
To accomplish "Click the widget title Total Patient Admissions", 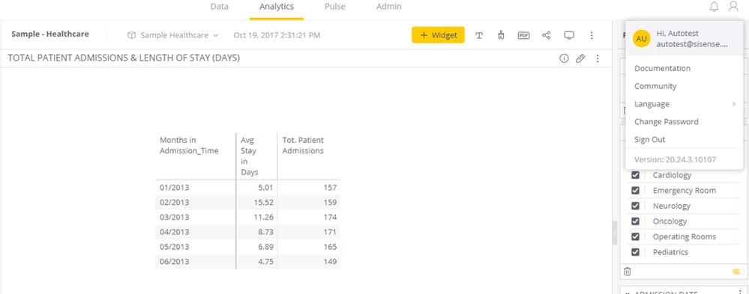I will pos(124,58).
